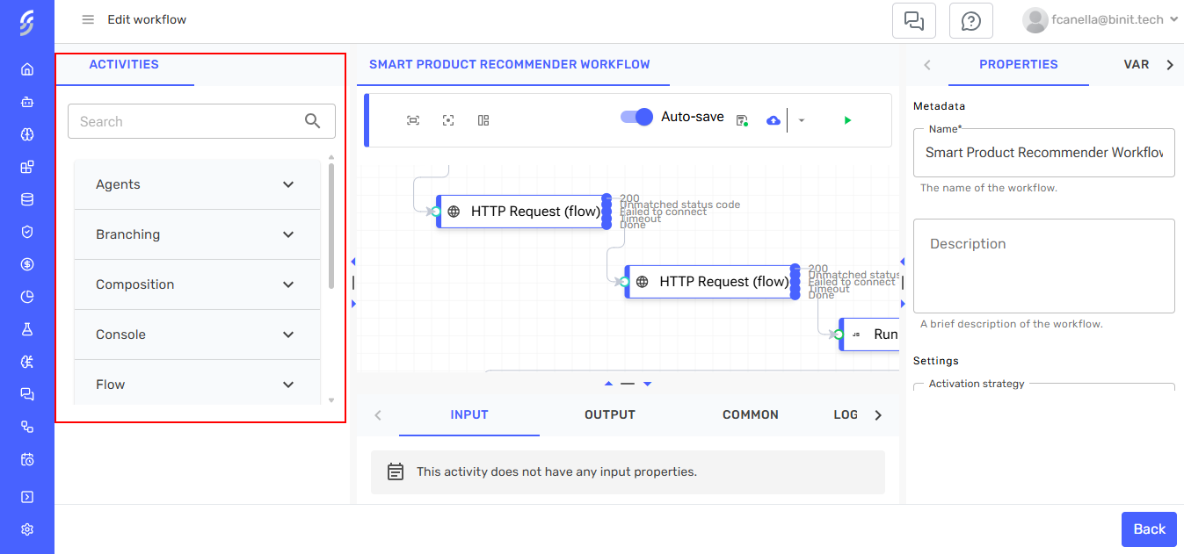Click the auto-layout icon in canvas toolbar
This screenshot has height=554, width=1184.
[x=483, y=120]
